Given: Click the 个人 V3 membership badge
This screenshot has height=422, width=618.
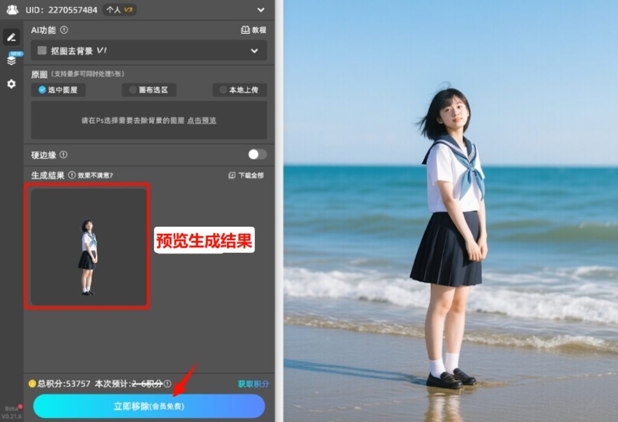Looking at the screenshot, I should 119,10.
